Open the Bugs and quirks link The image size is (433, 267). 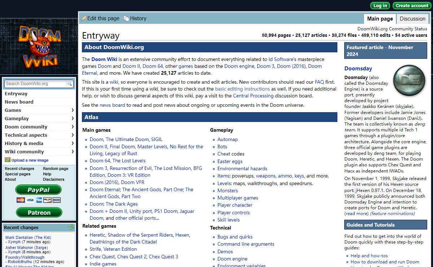[235, 237]
